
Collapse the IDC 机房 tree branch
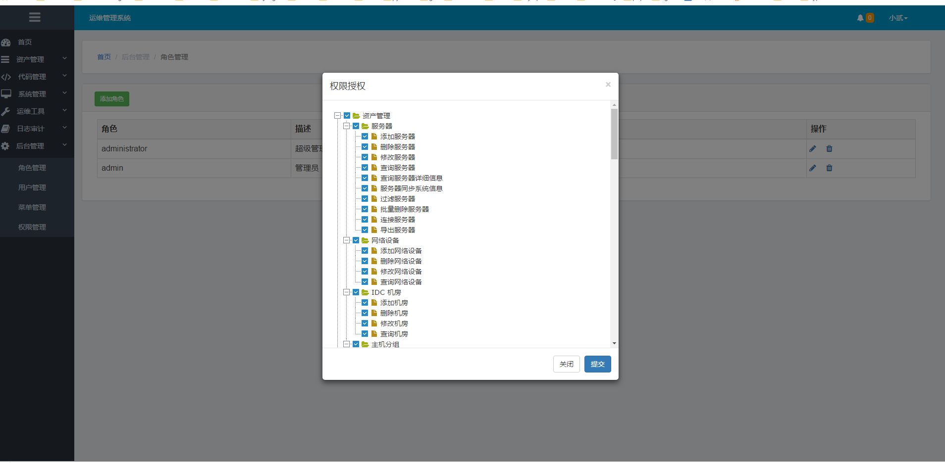click(x=346, y=292)
